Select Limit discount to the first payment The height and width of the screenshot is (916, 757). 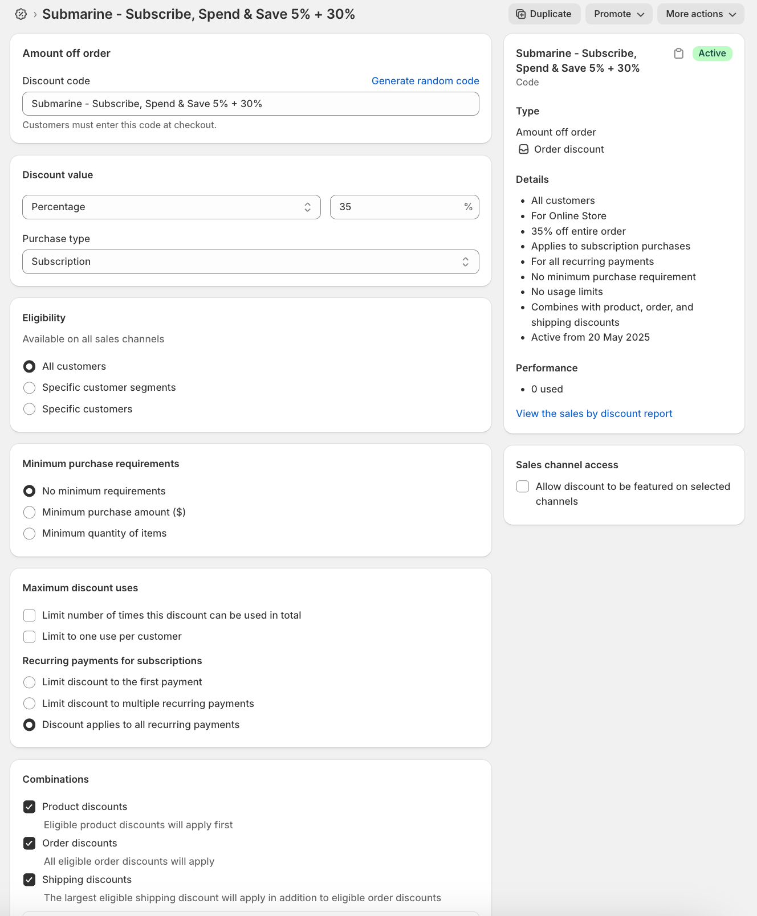point(30,682)
